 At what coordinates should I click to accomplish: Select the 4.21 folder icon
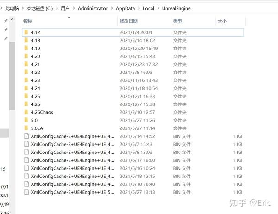tap(26, 64)
